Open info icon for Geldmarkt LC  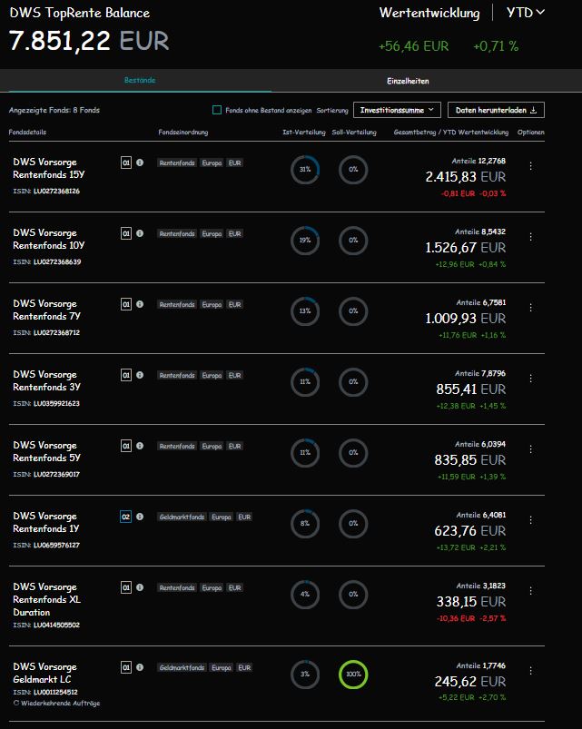coord(140,667)
